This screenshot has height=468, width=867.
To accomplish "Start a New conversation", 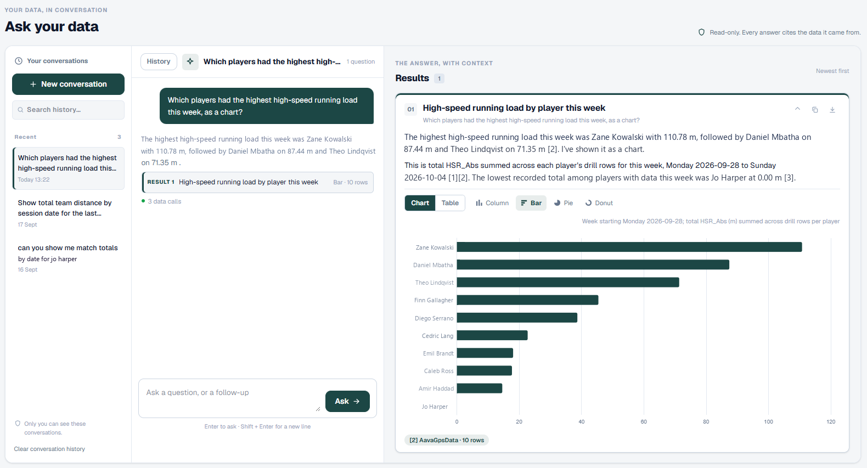I will [x=68, y=84].
